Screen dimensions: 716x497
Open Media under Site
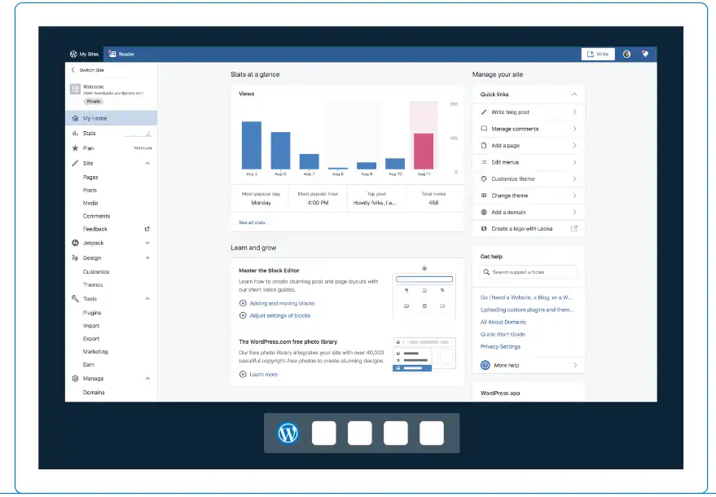(90, 203)
